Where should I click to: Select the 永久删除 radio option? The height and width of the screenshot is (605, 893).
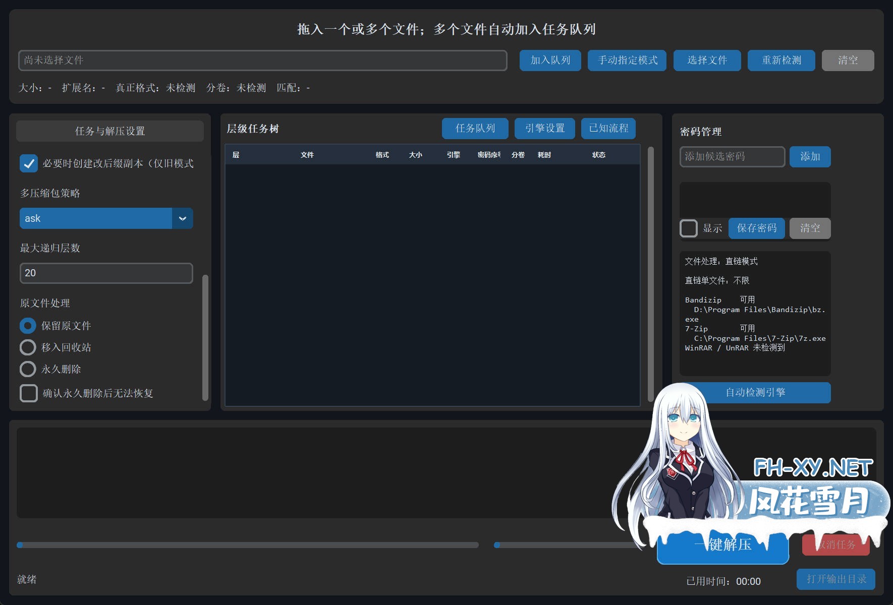click(x=28, y=369)
